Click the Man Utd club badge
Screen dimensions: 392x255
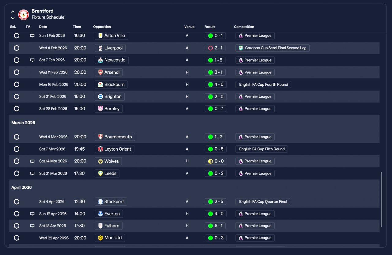pyautogui.click(x=100, y=238)
